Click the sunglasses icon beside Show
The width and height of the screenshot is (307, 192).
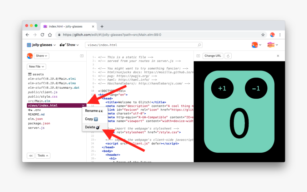click(63, 45)
